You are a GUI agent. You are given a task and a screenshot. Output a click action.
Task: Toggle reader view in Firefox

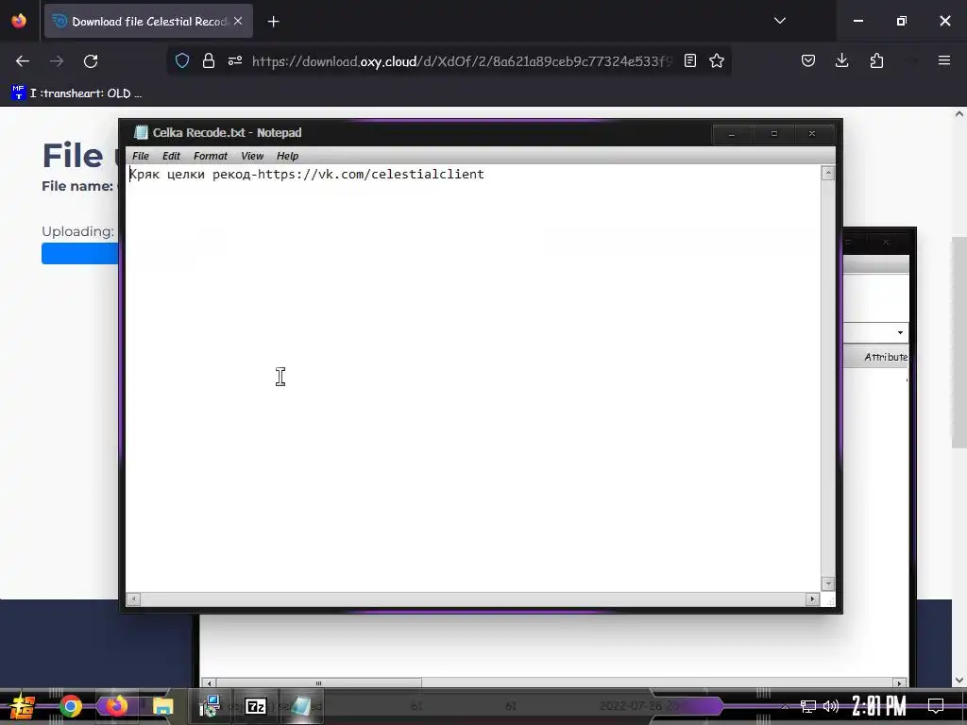coord(690,60)
